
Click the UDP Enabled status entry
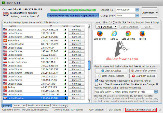pyautogui.click(x=96, y=110)
